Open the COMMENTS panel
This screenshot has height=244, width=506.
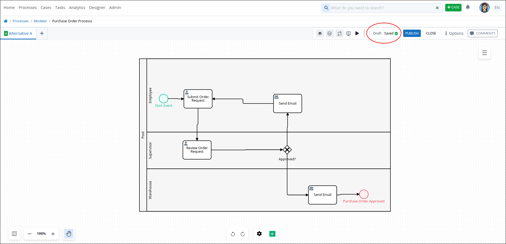point(482,33)
